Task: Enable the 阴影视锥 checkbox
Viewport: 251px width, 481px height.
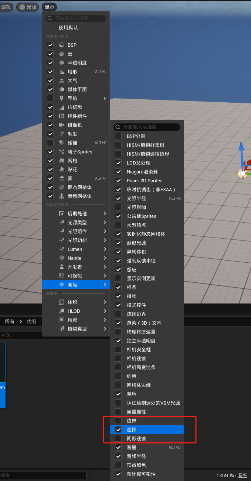Action: tap(118, 438)
